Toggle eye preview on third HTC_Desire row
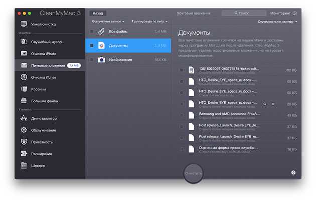Image resolution: width=316 pixels, height=200 pixels. [x=273, y=104]
